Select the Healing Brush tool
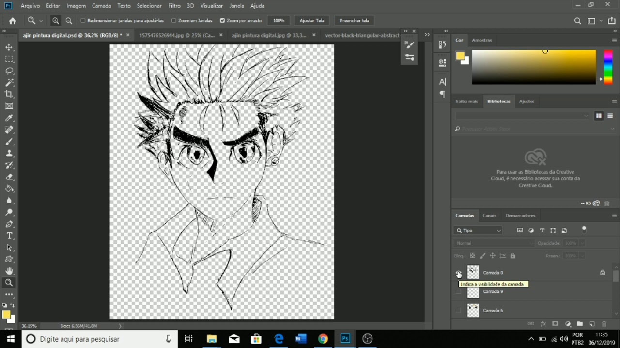620x348 pixels. coord(9,130)
